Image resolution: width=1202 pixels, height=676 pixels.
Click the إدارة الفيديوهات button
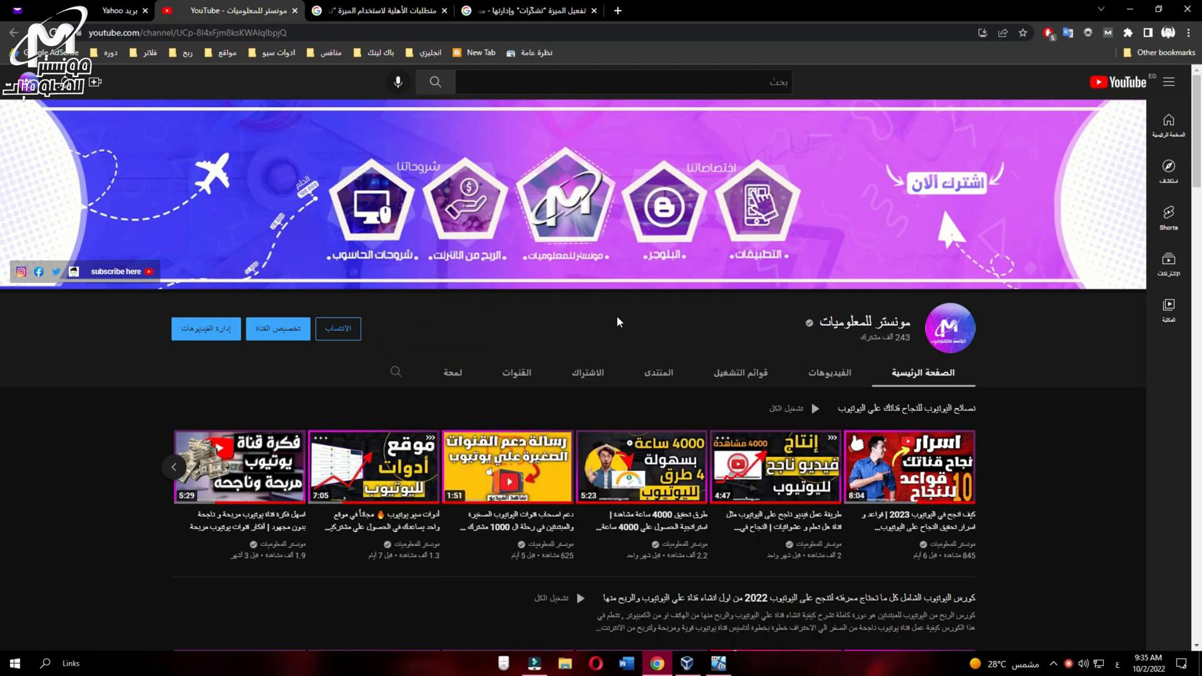tap(206, 329)
